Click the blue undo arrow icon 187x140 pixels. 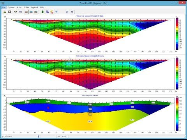click(56, 12)
